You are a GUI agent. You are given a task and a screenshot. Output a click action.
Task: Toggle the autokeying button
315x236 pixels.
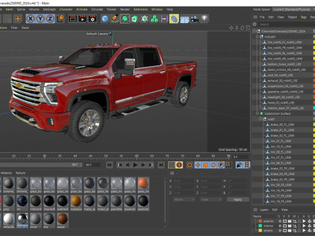pos(179,165)
